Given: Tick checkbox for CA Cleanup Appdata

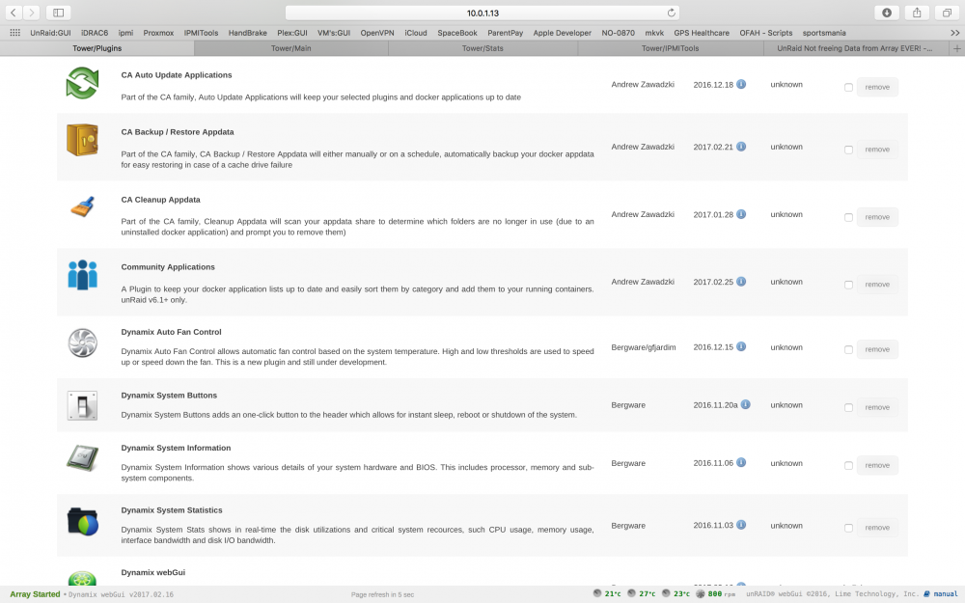Looking at the screenshot, I should [x=848, y=217].
